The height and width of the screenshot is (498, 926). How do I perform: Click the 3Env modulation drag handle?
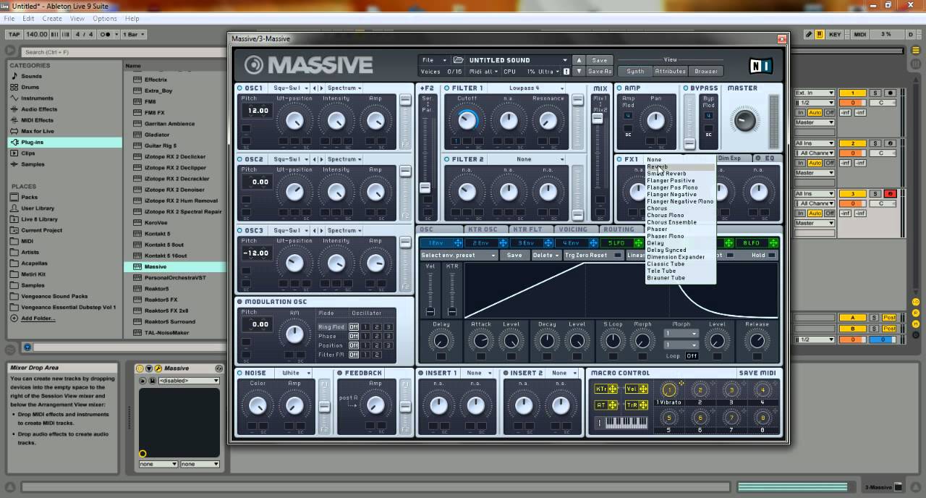coord(547,243)
